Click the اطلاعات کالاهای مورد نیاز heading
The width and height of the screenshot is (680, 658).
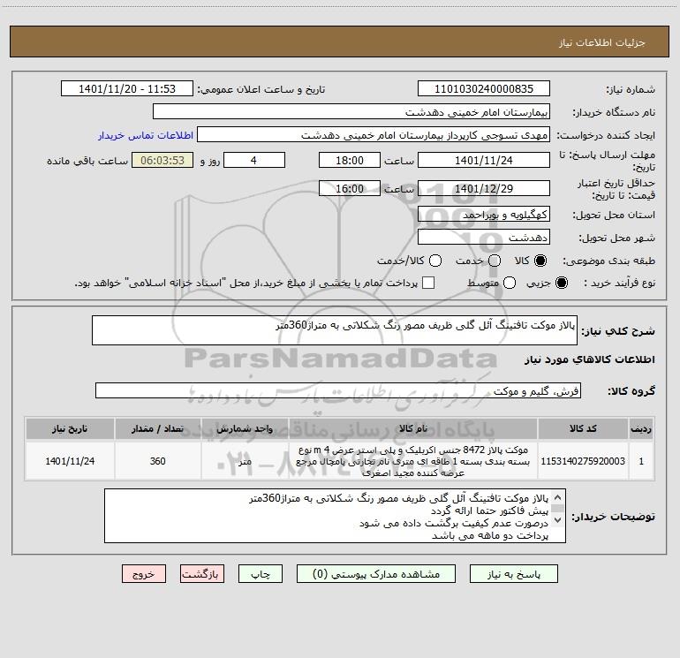(x=590, y=359)
